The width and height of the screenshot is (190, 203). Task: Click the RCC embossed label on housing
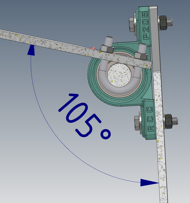pyautogui.click(x=150, y=119)
